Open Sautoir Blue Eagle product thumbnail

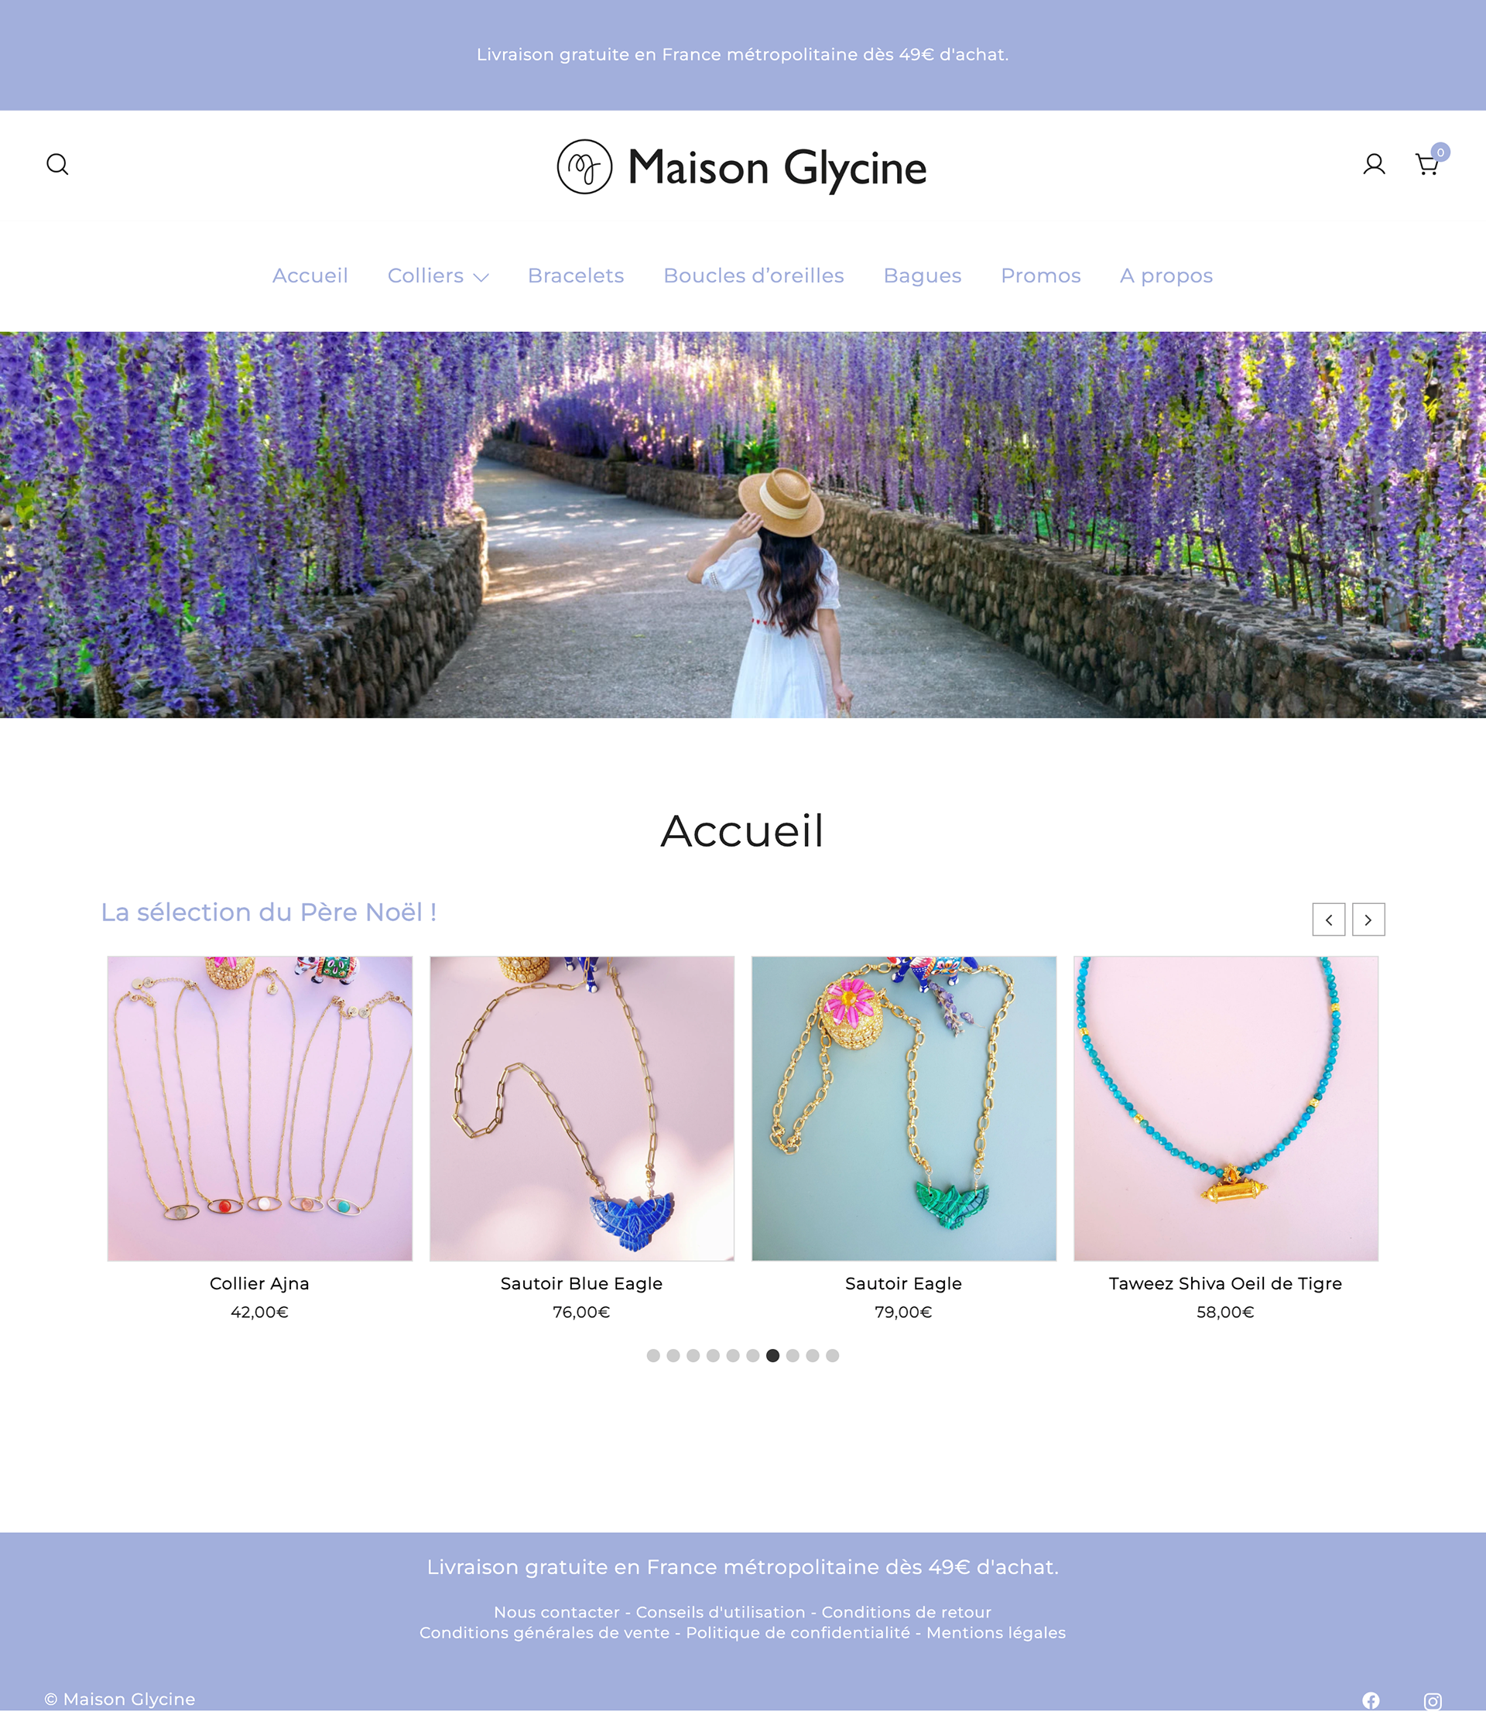click(582, 1109)
